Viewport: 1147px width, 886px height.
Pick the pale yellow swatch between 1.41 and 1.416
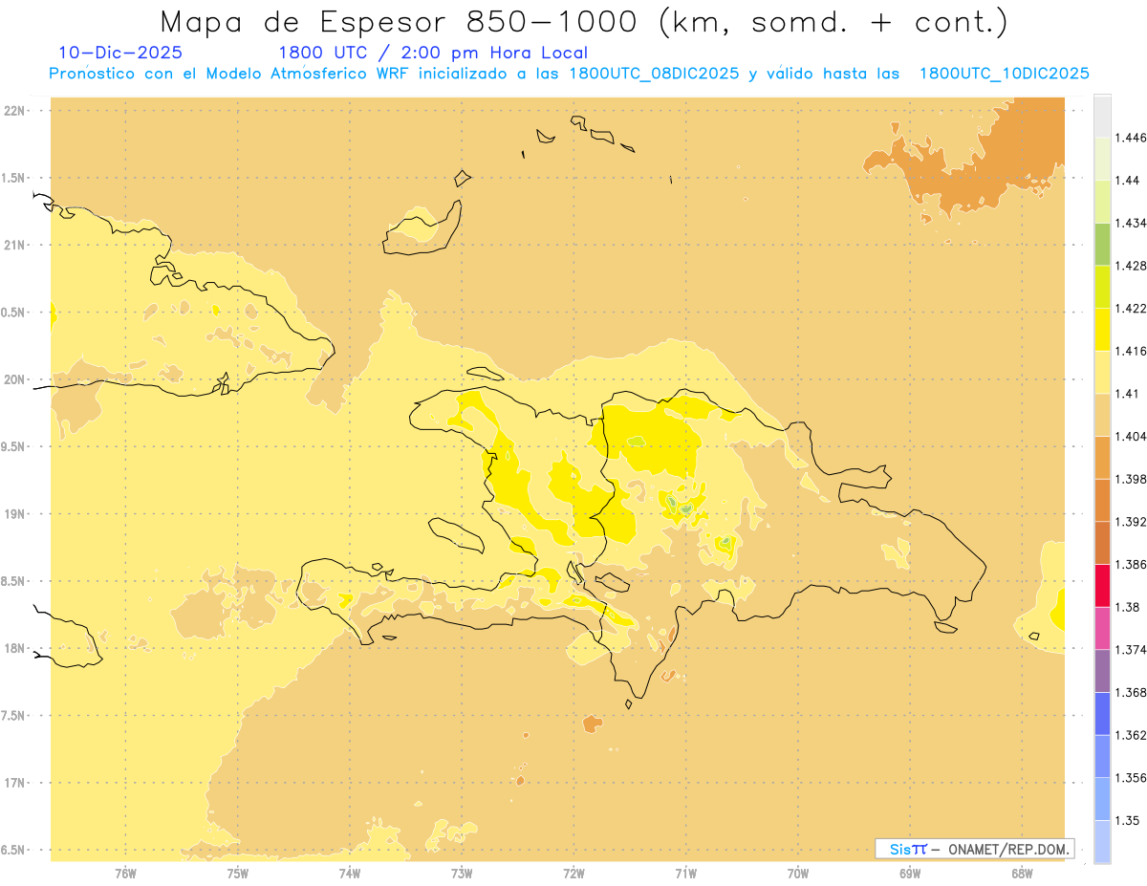[x=1102, y=372]
